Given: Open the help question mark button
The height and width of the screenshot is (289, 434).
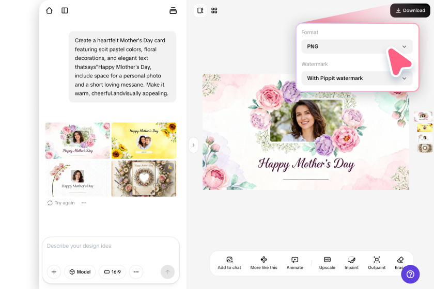Looking at the screenshot, I should click(410, 274).
